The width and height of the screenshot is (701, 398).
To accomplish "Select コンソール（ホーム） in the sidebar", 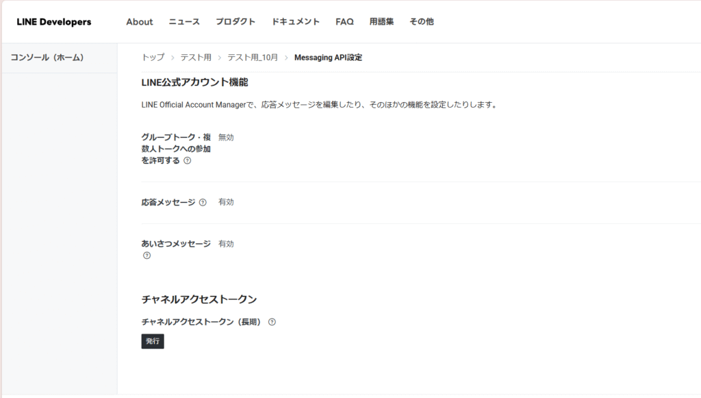I will (x=47, y=58).
